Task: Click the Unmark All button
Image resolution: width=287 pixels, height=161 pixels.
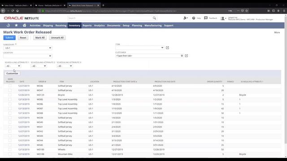Action: (x=57, y=38)
